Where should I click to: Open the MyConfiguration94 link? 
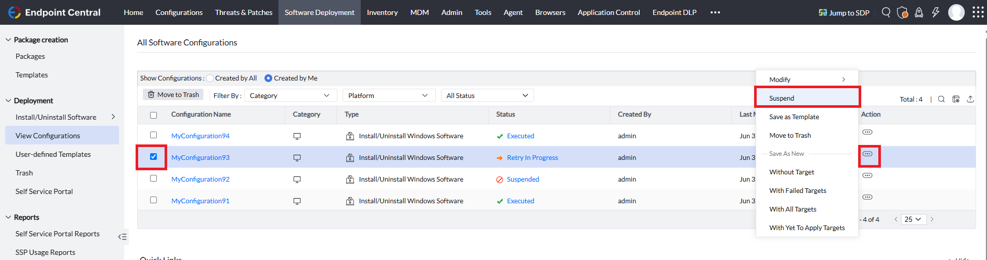pyautogui.click(x=200, y=136)
